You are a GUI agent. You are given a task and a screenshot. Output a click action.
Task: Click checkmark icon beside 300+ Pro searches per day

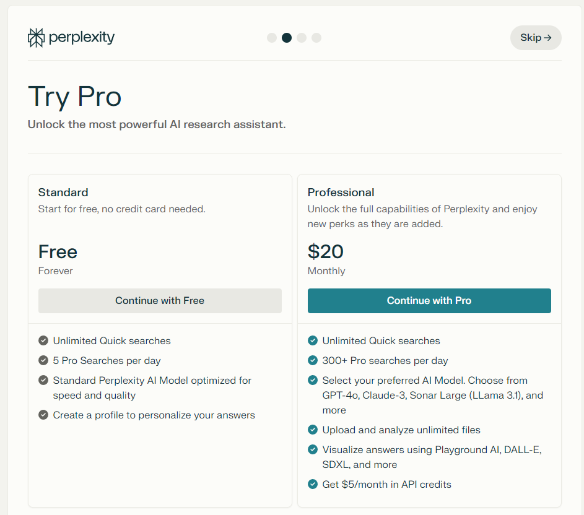313,360
